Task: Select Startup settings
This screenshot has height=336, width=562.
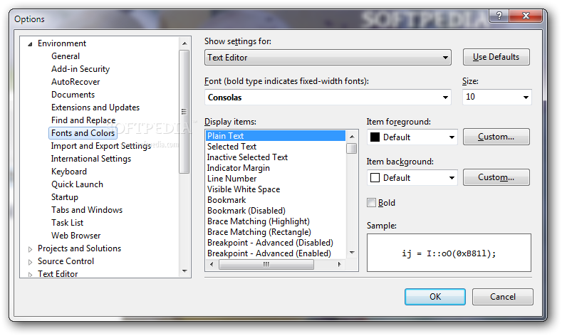Action: pos(65,197)
